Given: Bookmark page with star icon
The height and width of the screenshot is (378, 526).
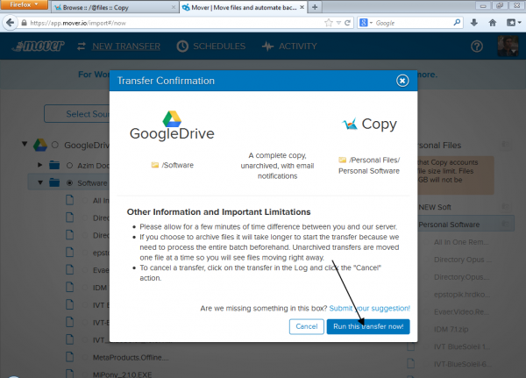Looking at the screenshot, I should (x=329, y=23).
